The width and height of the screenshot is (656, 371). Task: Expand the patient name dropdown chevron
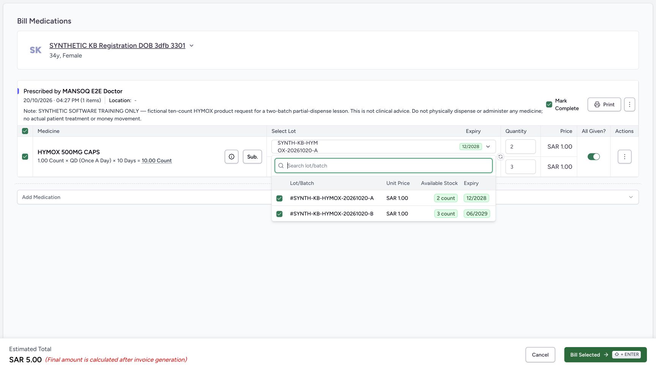192,46
